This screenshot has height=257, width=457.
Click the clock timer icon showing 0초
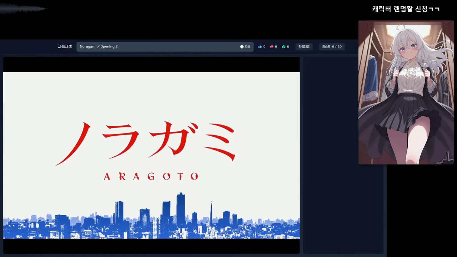[x=242, y=47]
